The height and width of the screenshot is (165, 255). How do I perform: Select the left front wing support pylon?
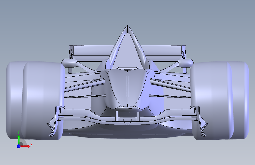[116, 116]
